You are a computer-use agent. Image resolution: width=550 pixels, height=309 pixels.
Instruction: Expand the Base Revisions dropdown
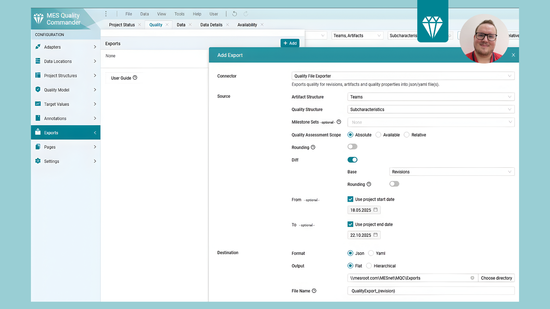tap(452, 172)
